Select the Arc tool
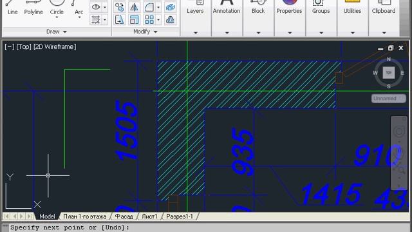 click(79, 8)
